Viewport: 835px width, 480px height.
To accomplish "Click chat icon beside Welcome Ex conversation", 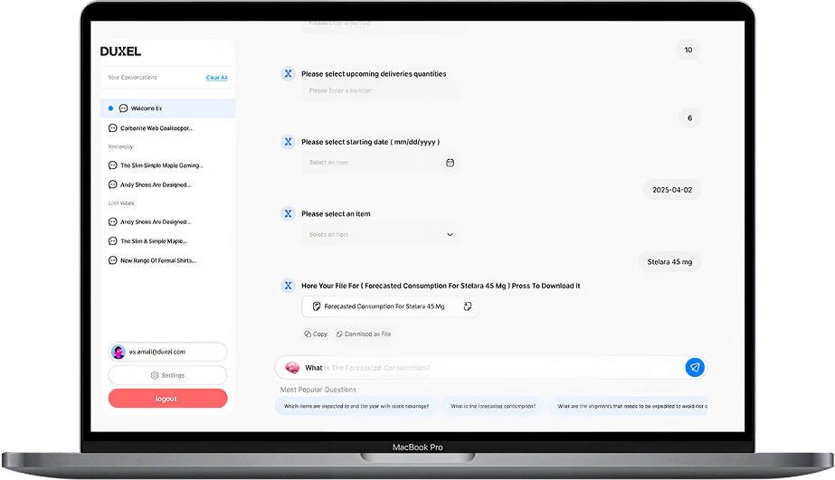I will click(x=123, y=108).
